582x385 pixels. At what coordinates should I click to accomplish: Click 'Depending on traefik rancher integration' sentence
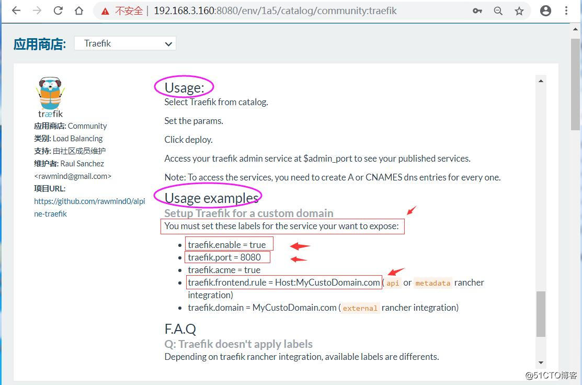coord(301,357)
